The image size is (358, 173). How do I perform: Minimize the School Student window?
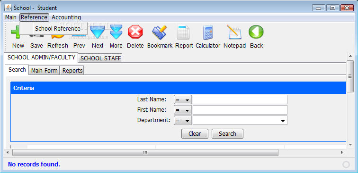click(x=319, y=8)
